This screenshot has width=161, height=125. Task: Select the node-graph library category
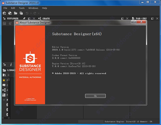4,90
